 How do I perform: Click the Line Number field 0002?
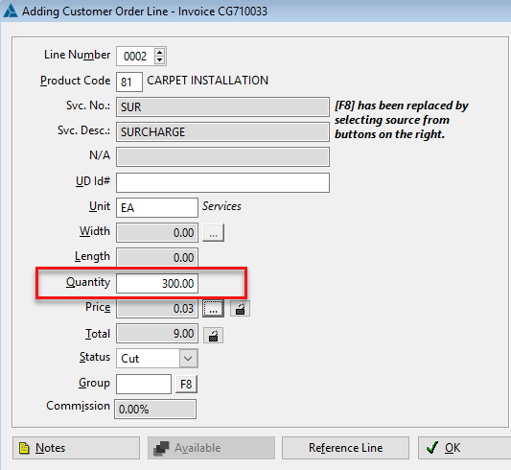tap(135, 56)
